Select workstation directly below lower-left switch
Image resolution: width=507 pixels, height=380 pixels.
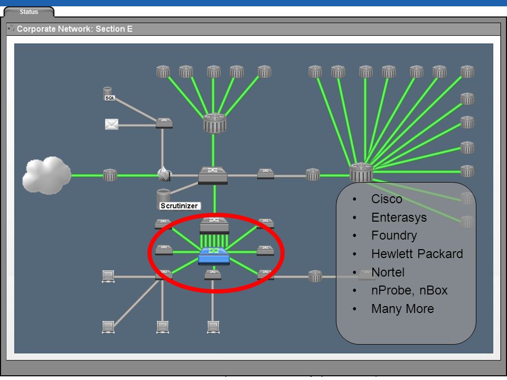point(162,327)
